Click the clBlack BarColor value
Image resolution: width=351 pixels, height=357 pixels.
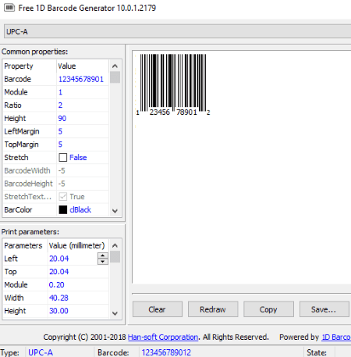80,210
